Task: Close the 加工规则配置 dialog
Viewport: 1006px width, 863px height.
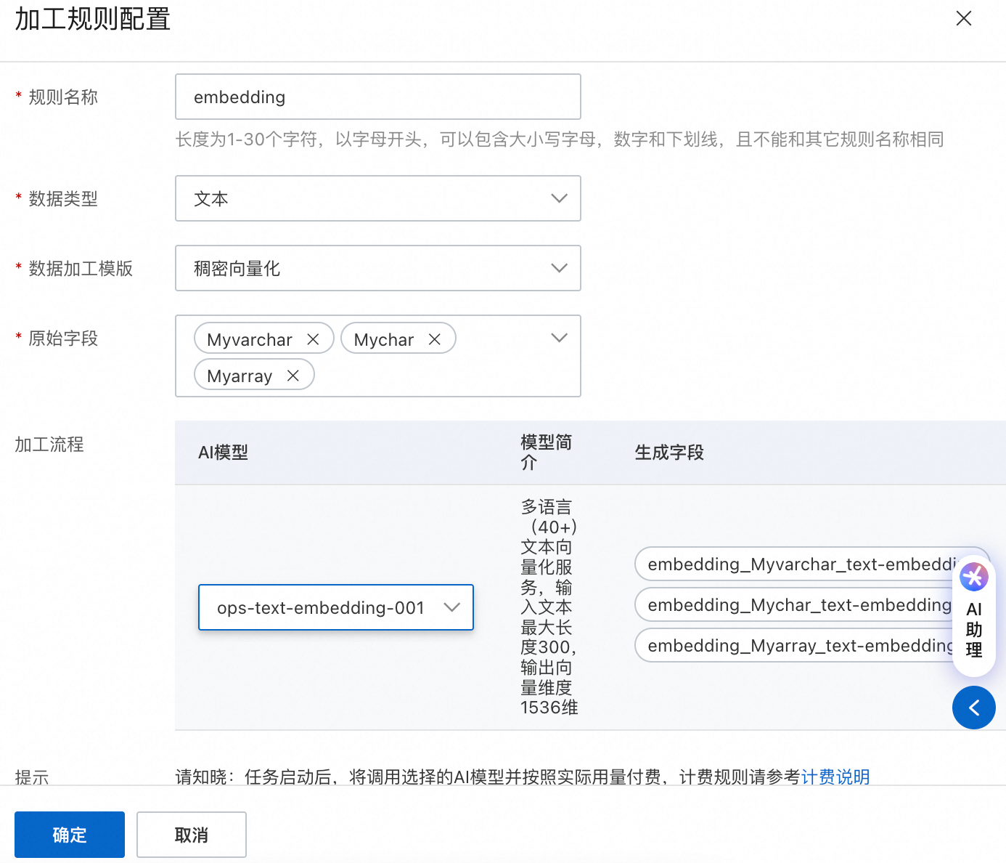Action: tap(964, 18)
